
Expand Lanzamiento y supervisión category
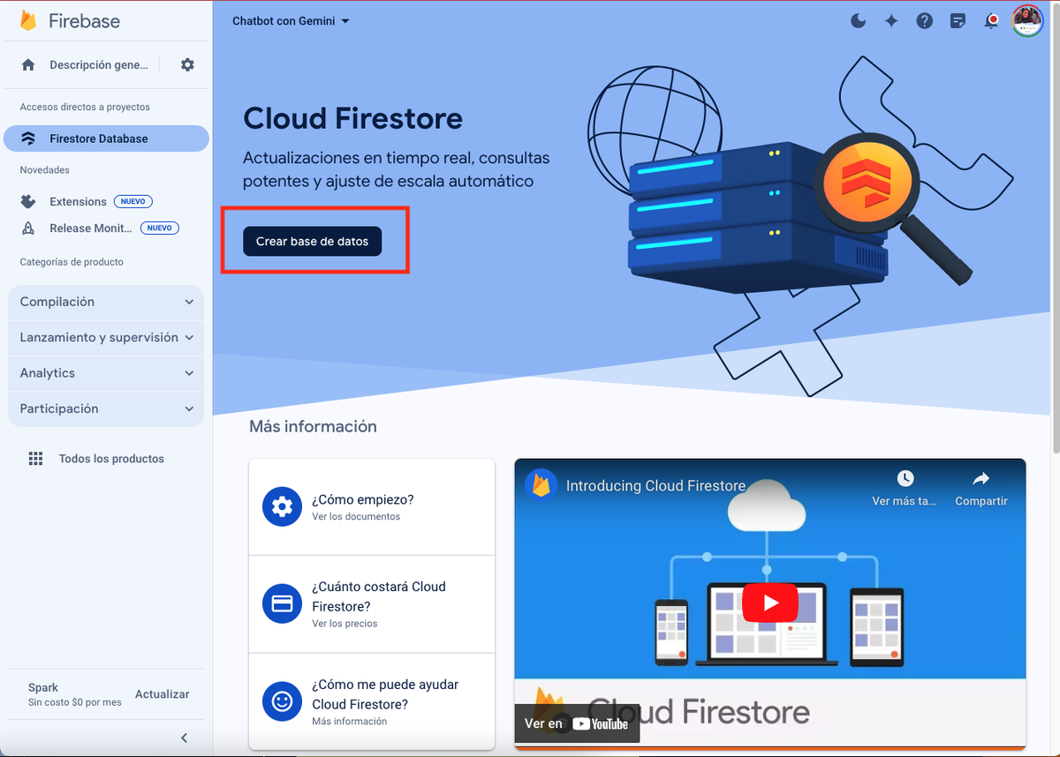click(106, 337)
